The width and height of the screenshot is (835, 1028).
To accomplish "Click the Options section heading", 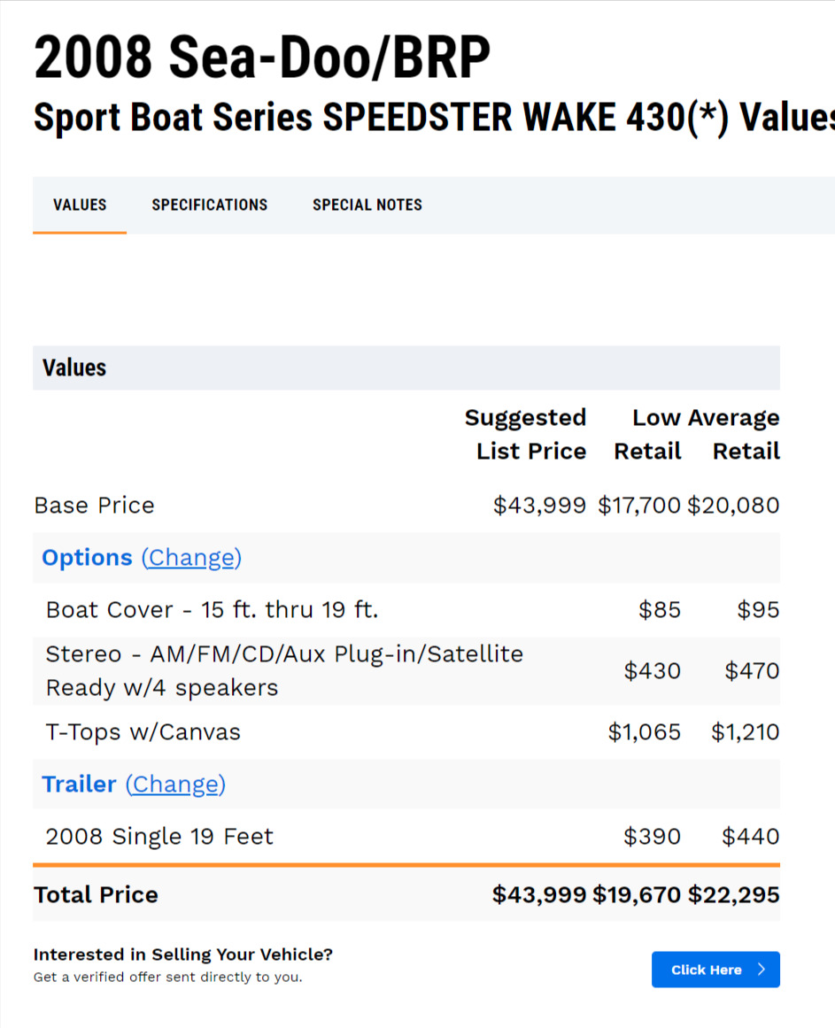I will 87,558.
